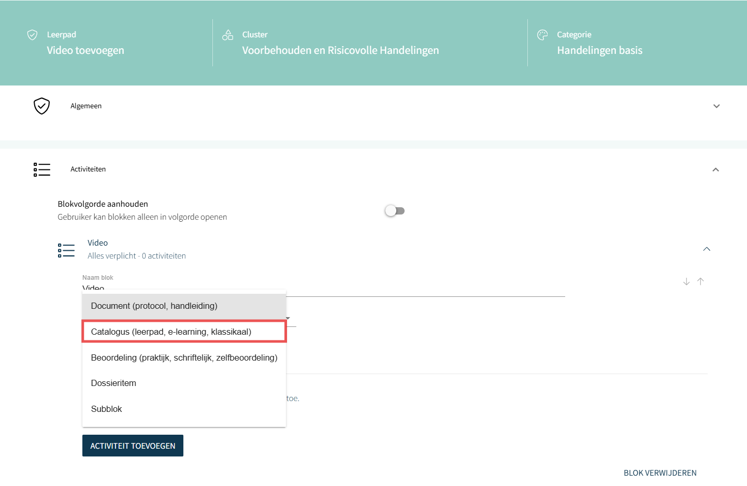This screenshot has height=486, width=747.
Task: Click the Cluster shapes icon
Action: click(227, 35)
